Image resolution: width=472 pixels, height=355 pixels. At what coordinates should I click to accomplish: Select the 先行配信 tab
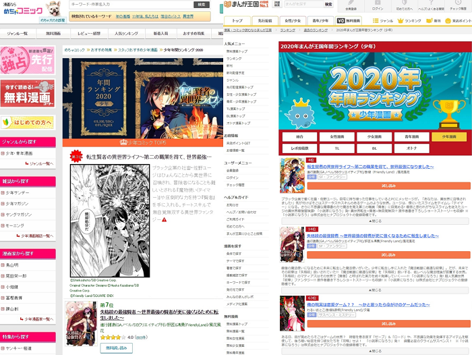click(265, 20)
